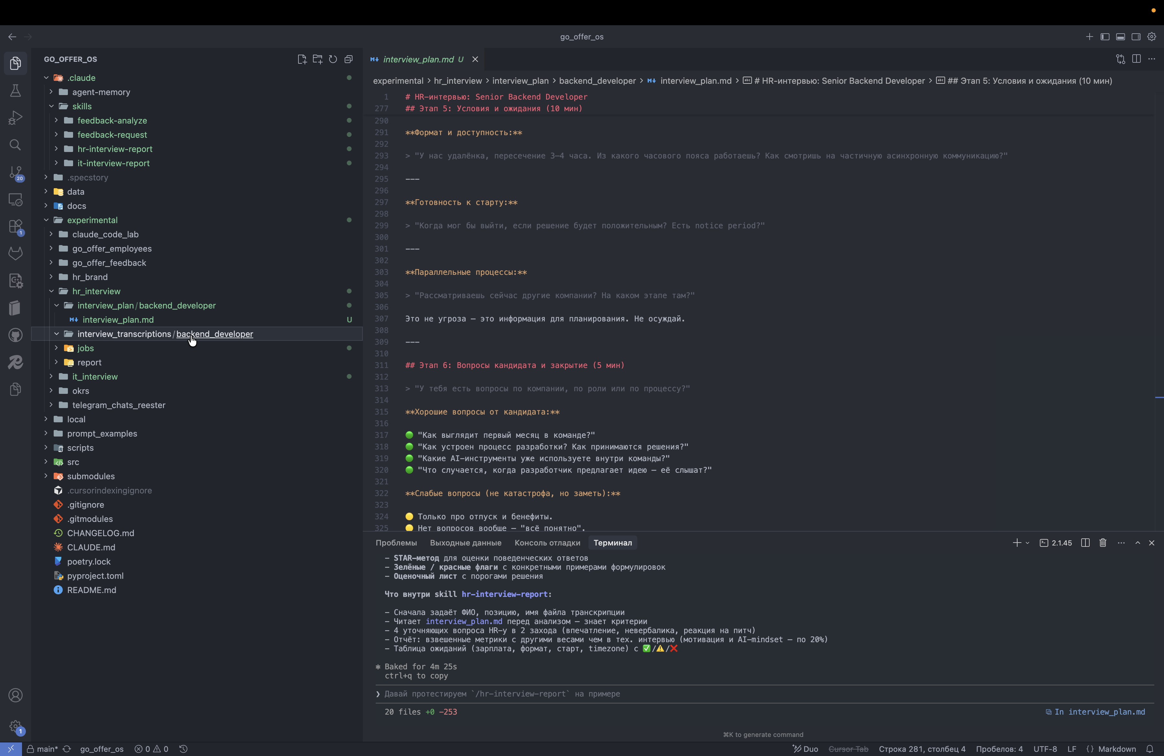This screenshot has height=756, width=1164.
Task: Click Markdown language mode in status bar
Action: pyautogui.click(x=1116, y=749)
